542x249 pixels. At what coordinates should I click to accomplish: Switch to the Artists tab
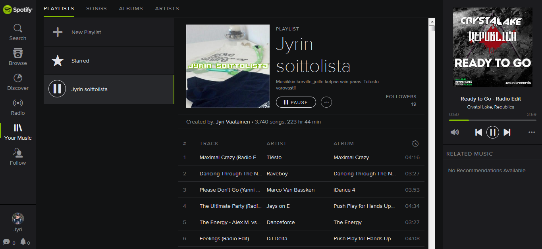pos(167,8)
